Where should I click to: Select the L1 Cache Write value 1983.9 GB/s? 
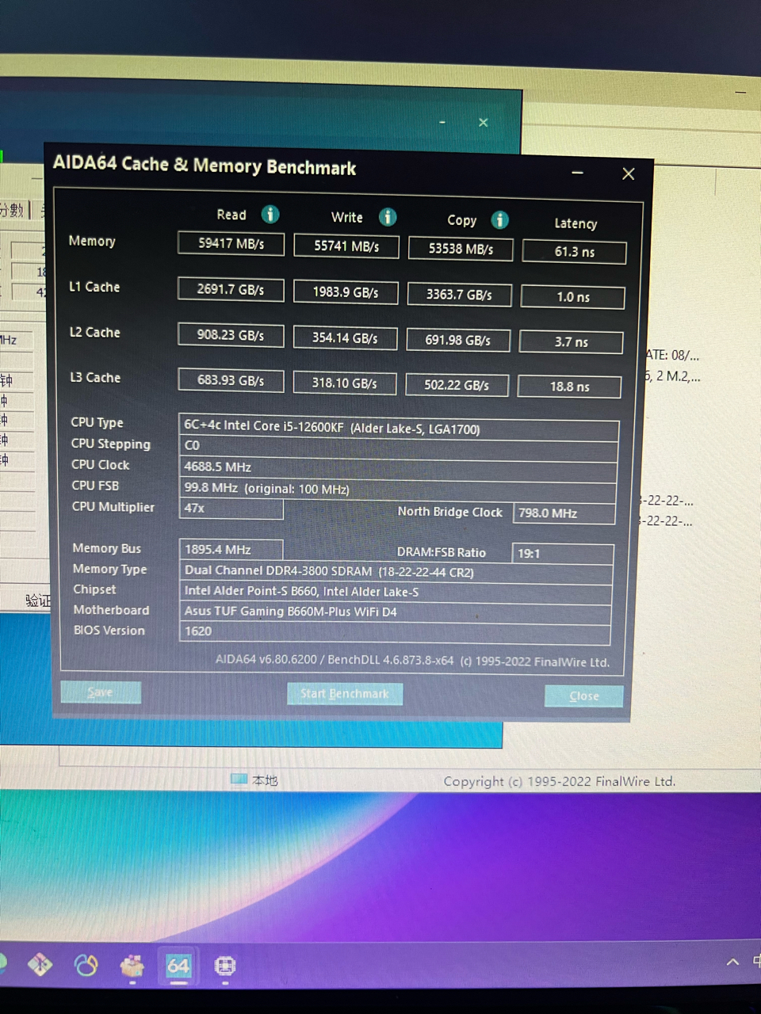click(x=346, y=292)
